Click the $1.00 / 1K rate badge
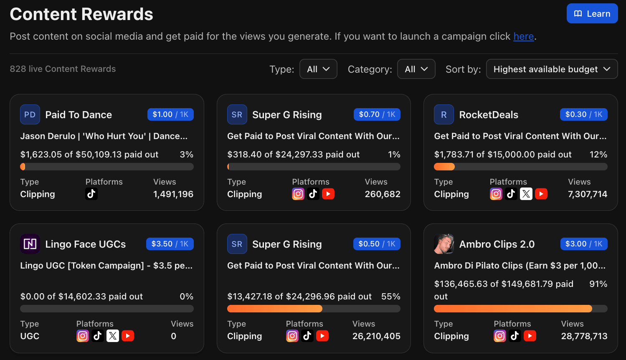The image size is (626, 360). (x=170, y=114)
